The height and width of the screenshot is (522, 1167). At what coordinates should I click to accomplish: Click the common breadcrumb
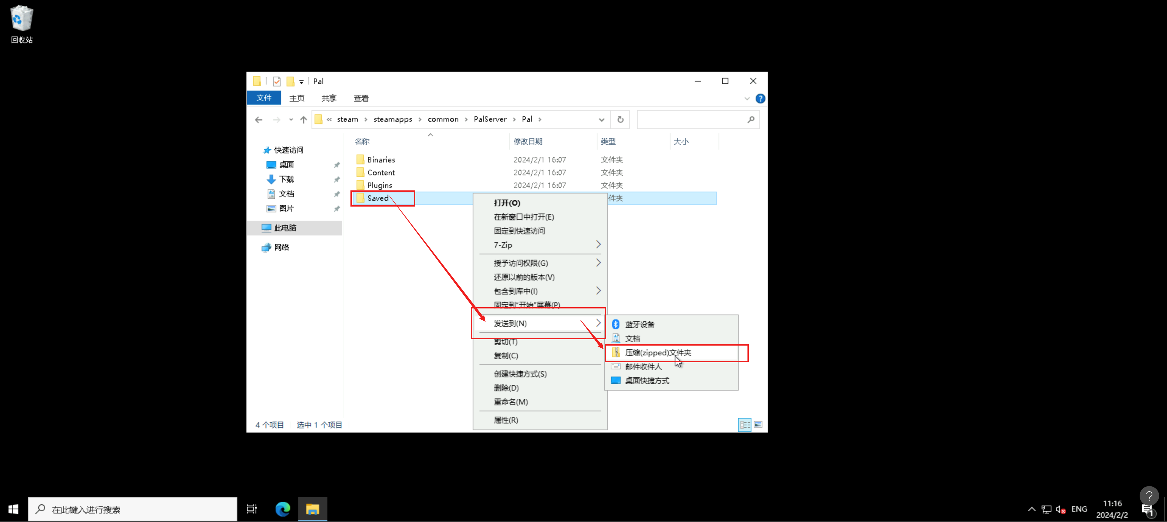coord(443,119)
